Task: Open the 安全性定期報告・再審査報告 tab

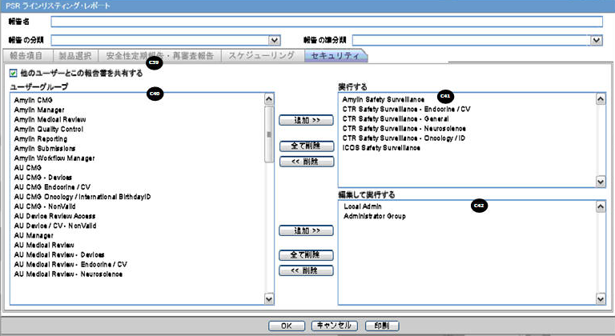Action: 159,56
